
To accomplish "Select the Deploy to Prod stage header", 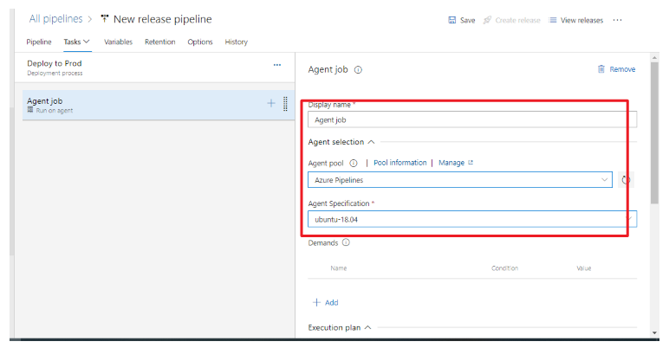I will (x=154, y=68).
